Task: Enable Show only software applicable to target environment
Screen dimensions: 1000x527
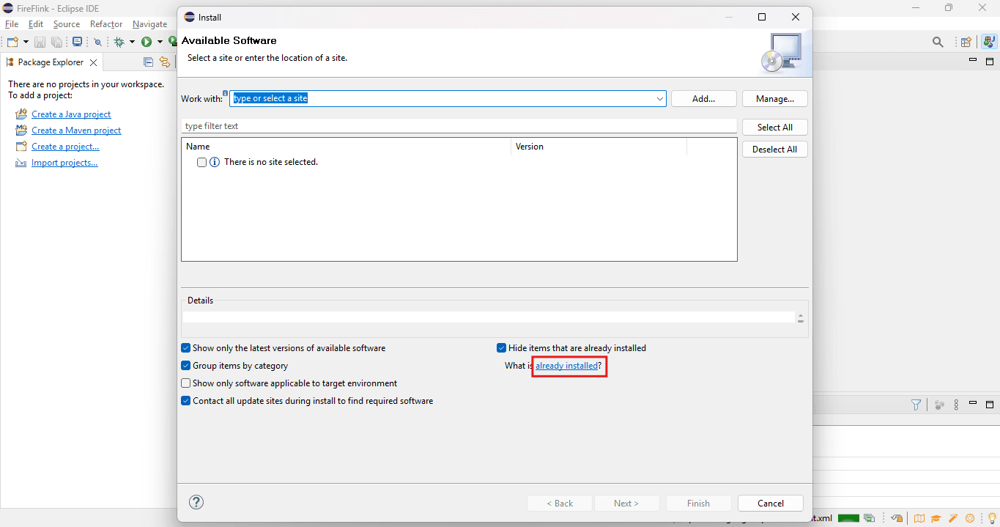Action: (x=186, y=383)
